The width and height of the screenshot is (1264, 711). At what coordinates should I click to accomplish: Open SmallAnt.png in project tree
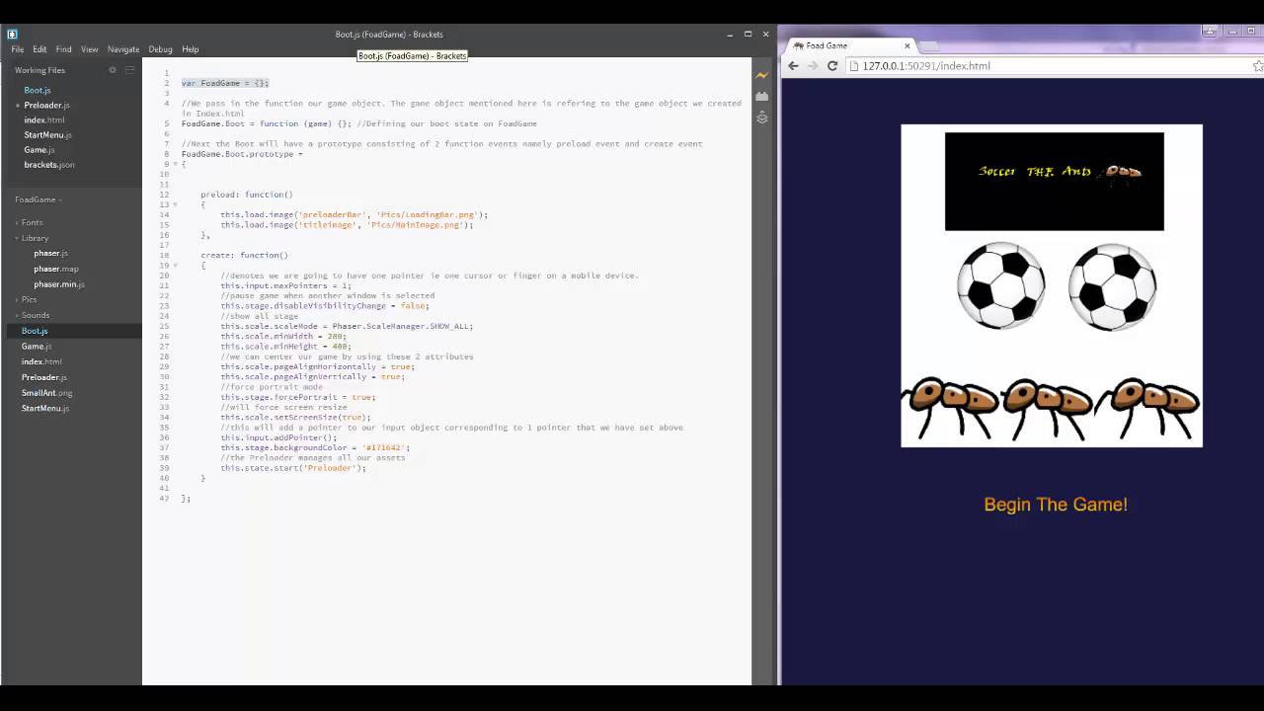46,393
